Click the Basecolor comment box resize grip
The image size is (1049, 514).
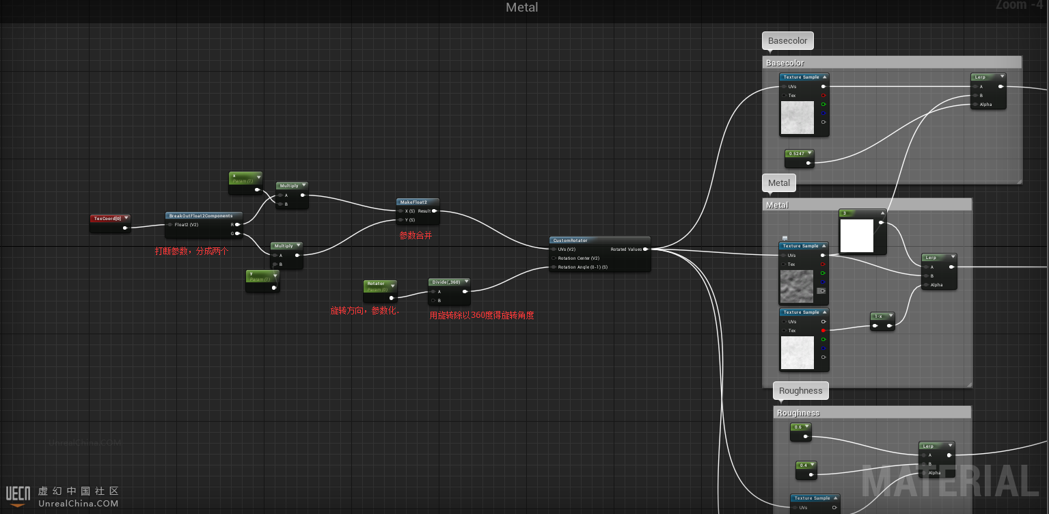1018,180
